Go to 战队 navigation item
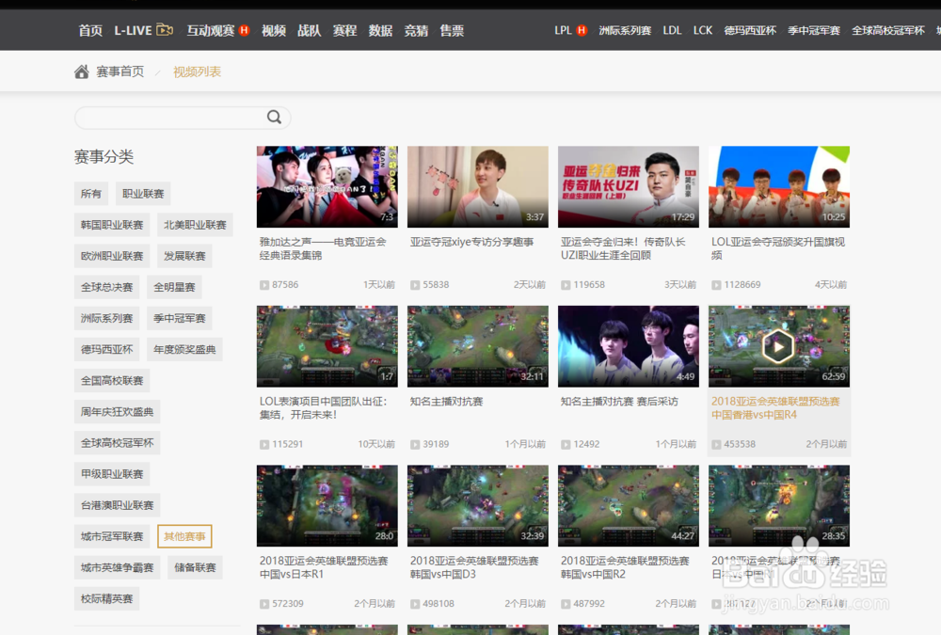The height and width of the screenshot is (635, 941). point(309,31)
